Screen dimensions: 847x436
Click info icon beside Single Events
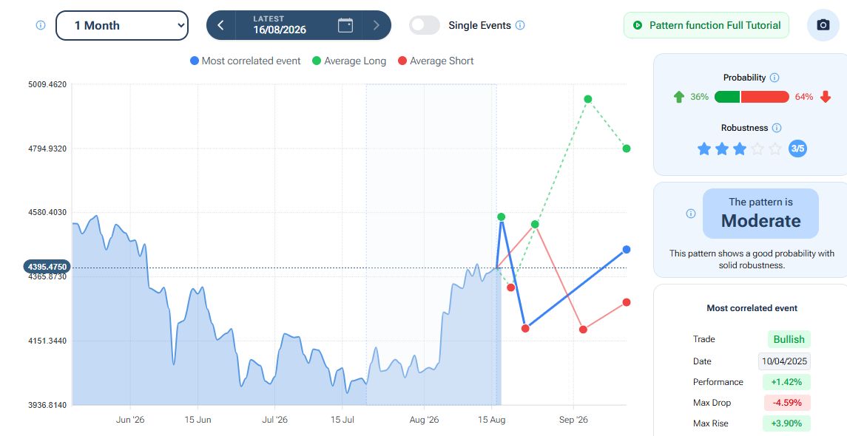519,25
